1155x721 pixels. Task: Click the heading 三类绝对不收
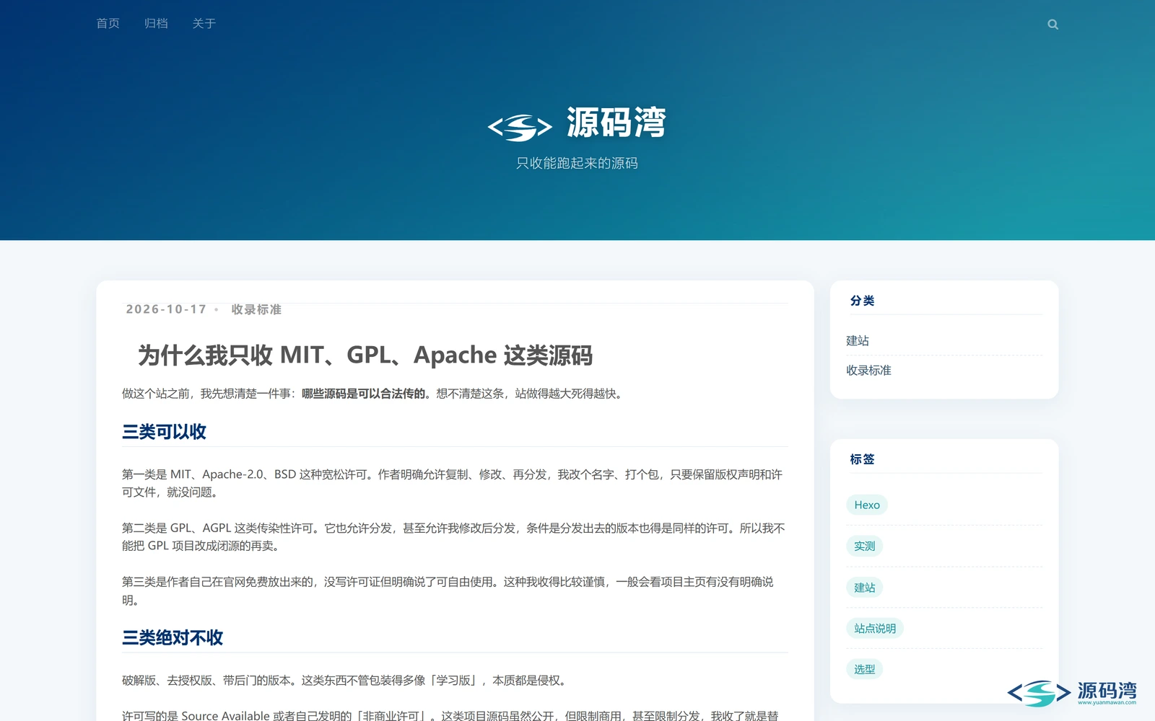[x=173, y=637]
